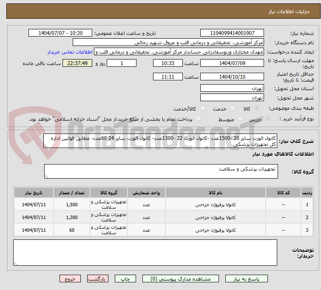Viewport: 321px width, 290px height.
Task: Select 'متوسط' purchase process type
Action: click(241, 119)
